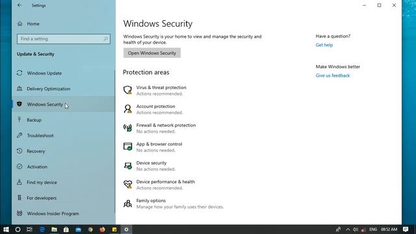Click the Get help link

click(x=324, y=45)
